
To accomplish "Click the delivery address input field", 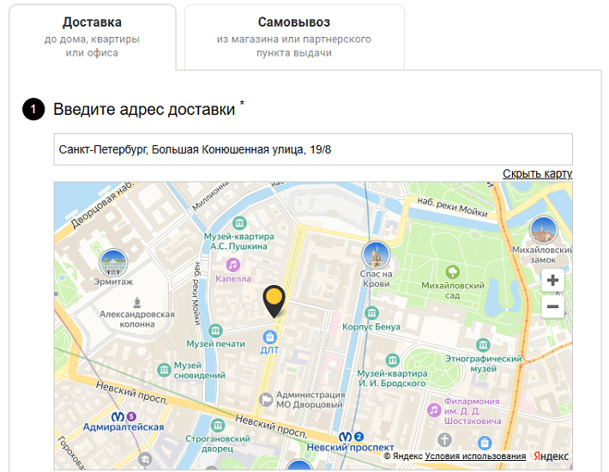I will (x=313, y=149).
